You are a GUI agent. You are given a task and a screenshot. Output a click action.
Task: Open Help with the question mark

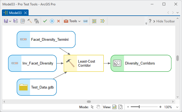coord(150,21)
